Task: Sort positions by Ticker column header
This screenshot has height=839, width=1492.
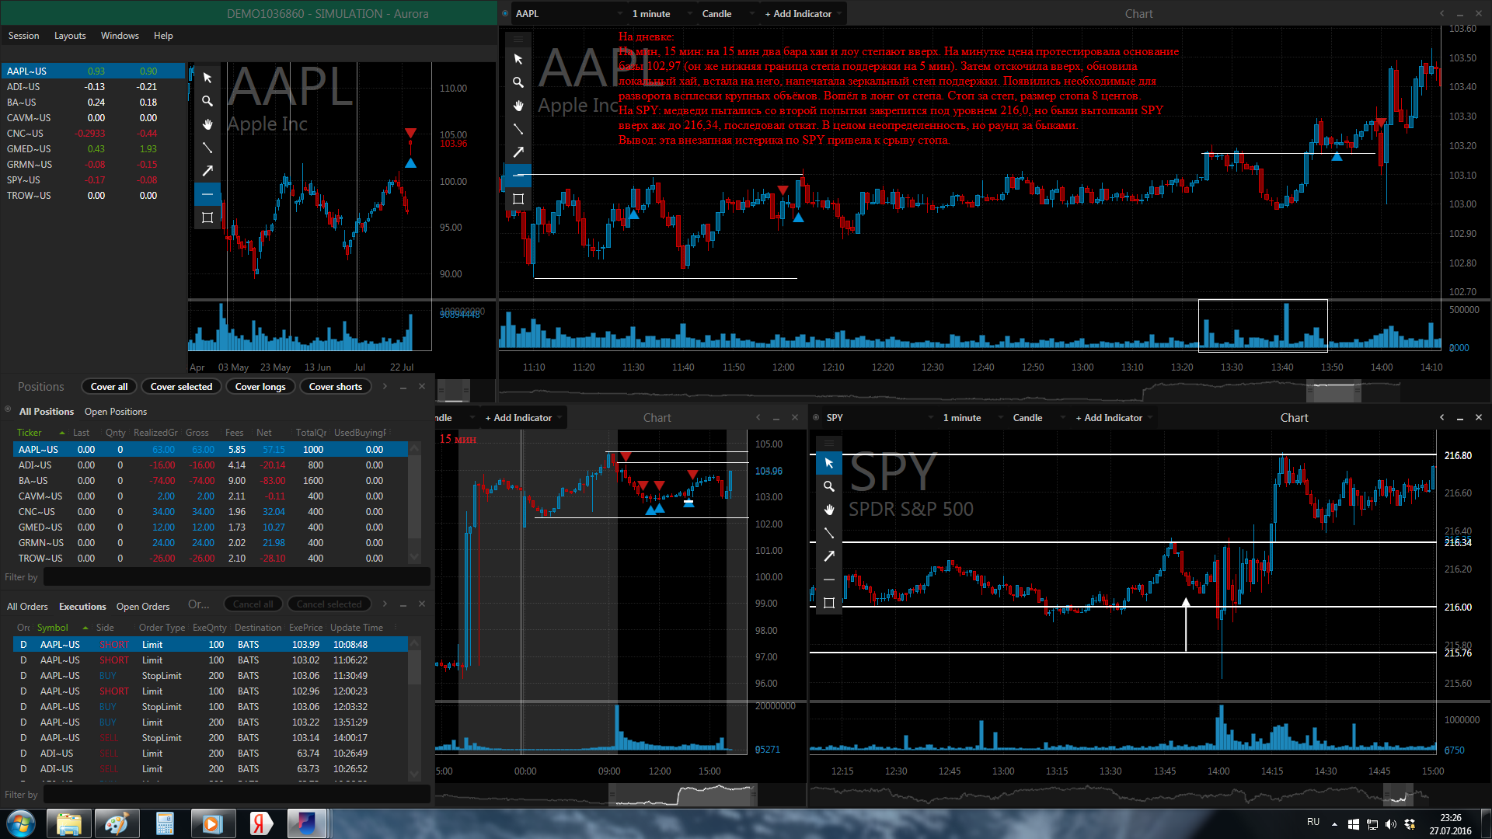Action: [30, 433]
